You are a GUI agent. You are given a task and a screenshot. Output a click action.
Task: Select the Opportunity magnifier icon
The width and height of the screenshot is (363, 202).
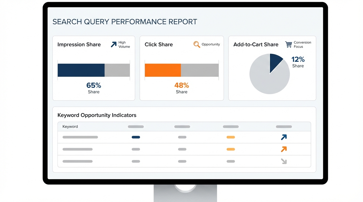click(197, 44)
